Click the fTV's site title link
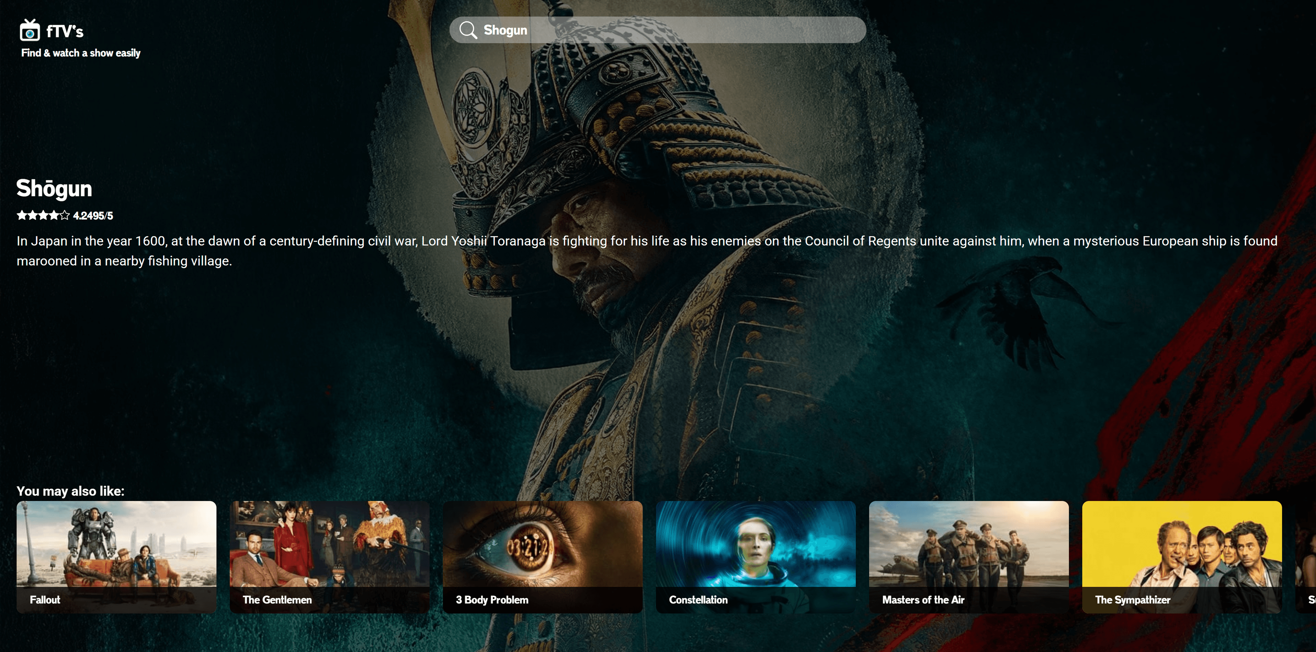Screen dimensions: 1316x652 pyautogui.click(x=65, y=32)
